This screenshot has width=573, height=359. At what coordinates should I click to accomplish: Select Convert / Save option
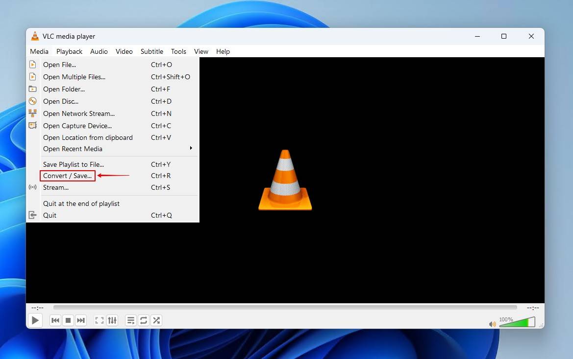[x=67, y=176]
